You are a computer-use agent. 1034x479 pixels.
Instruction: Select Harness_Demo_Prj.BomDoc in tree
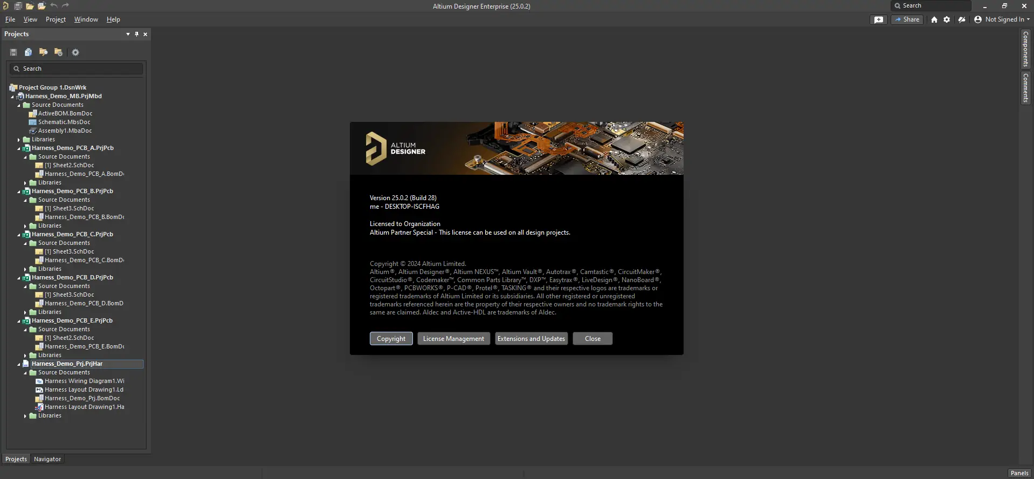tap(82, 398)
